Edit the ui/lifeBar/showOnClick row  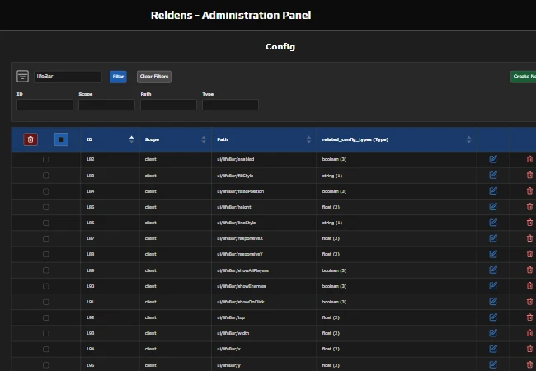coord(493,301)
